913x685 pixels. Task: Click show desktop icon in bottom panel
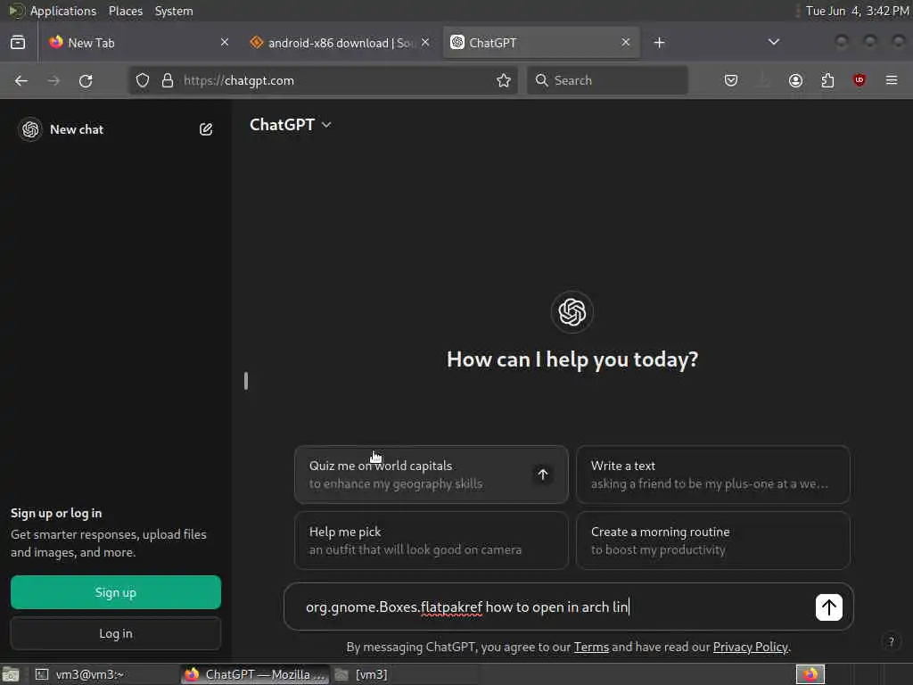[x=11, y=674]
